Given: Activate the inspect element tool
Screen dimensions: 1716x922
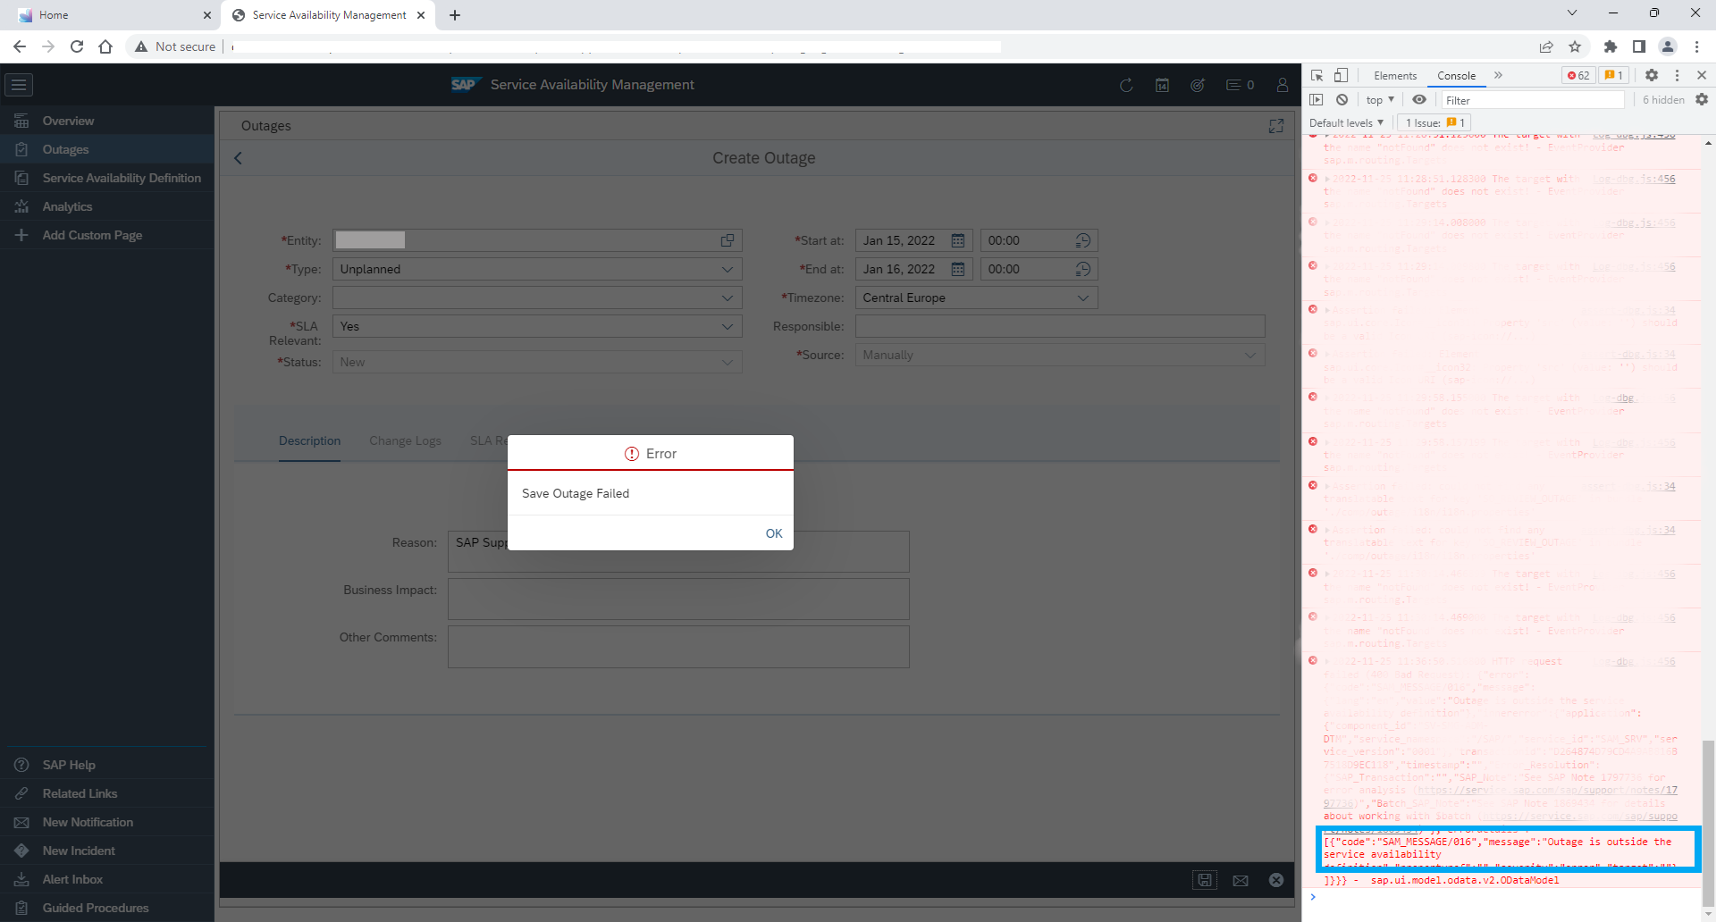Looking at the screenshot, I should click(1316, 75).
